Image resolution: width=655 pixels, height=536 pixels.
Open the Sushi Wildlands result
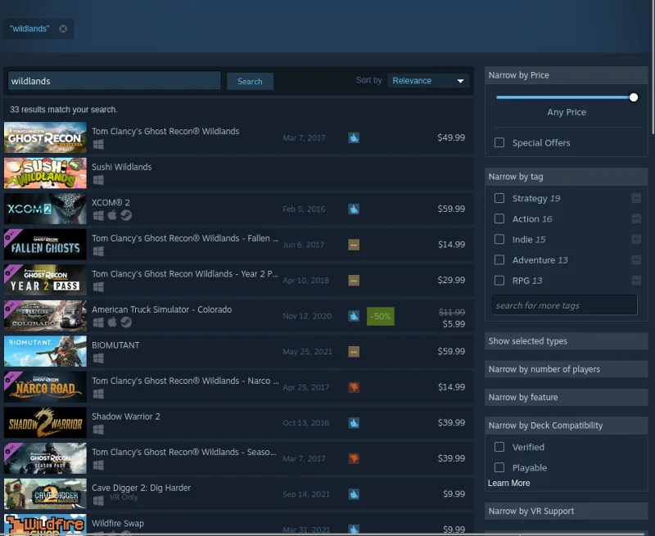238,173
